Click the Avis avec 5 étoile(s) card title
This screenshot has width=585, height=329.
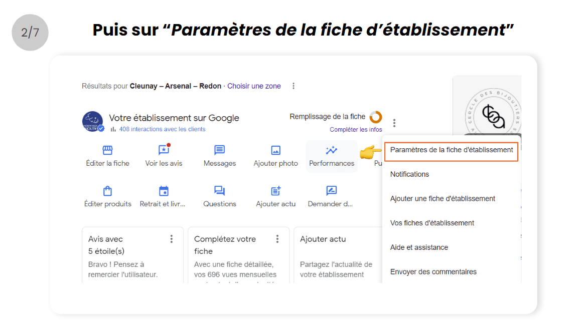pyautogui.click(x=106, y=245)
